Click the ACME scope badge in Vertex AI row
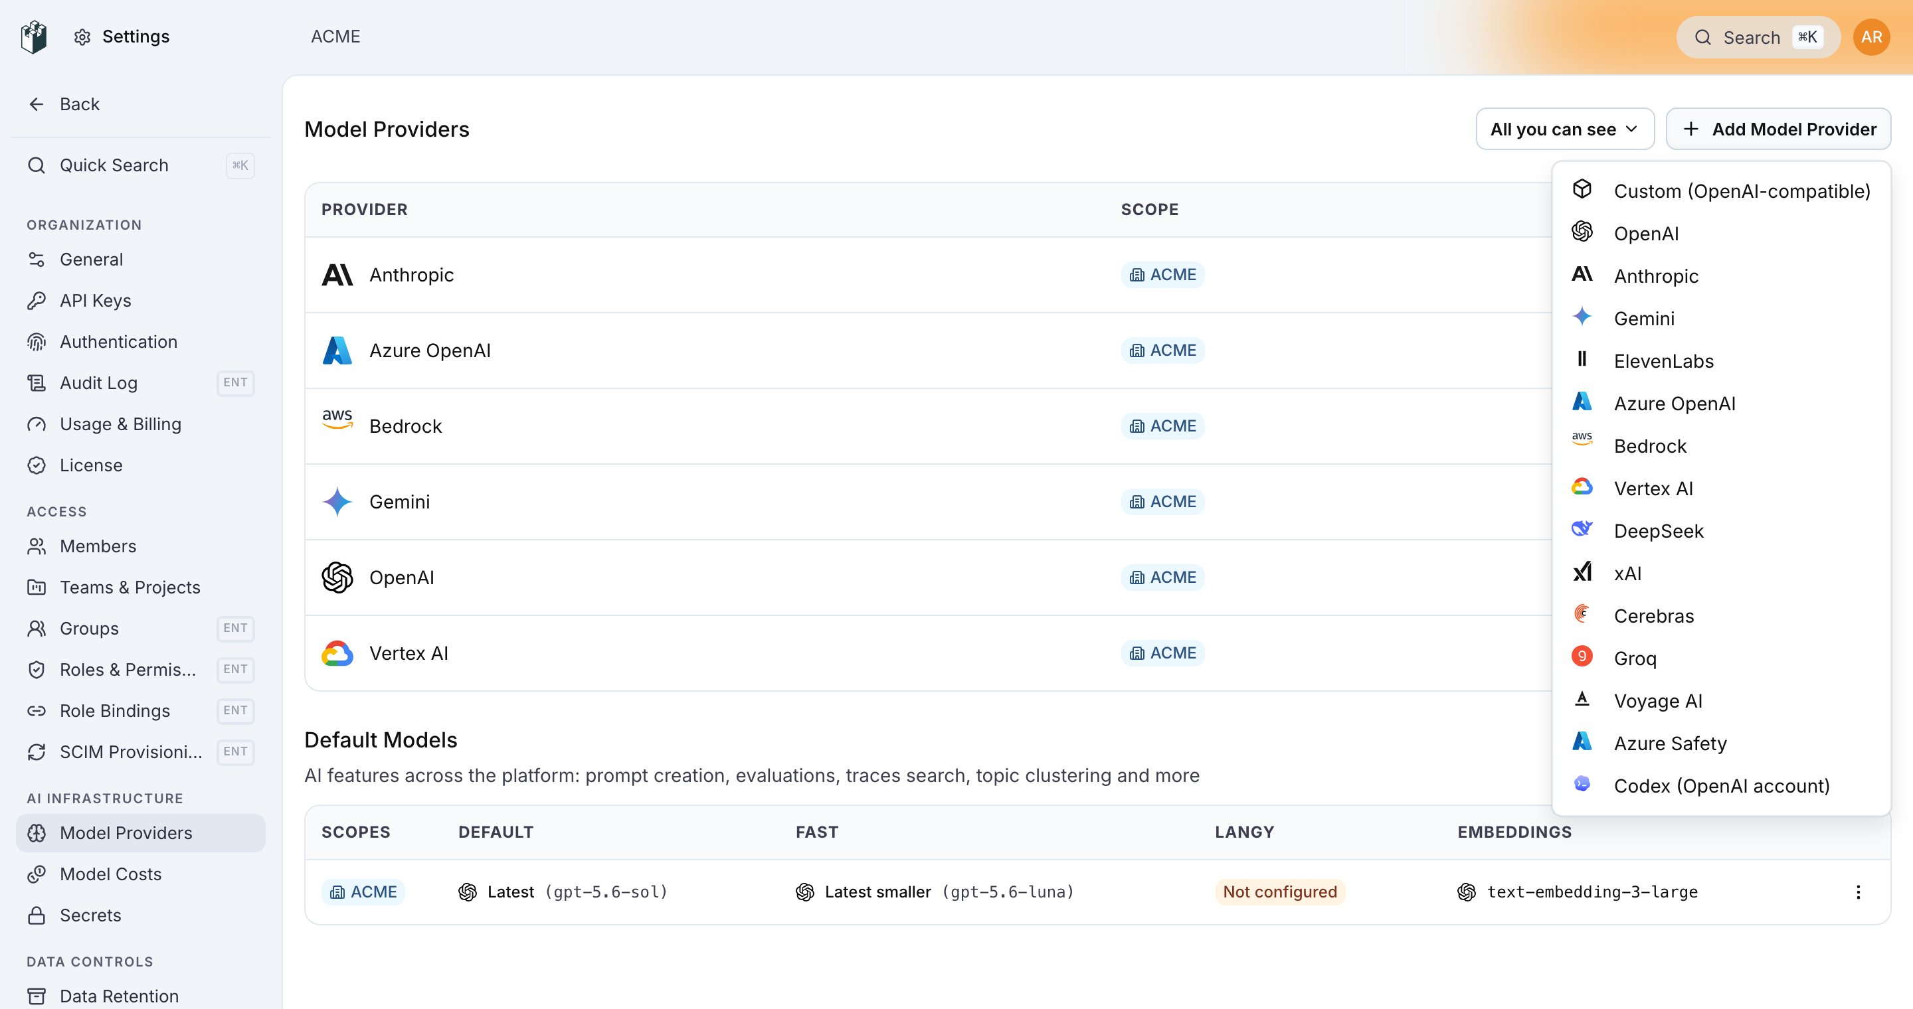The height and width of the screenshot is (1009, 1913). coord(1162,654)
